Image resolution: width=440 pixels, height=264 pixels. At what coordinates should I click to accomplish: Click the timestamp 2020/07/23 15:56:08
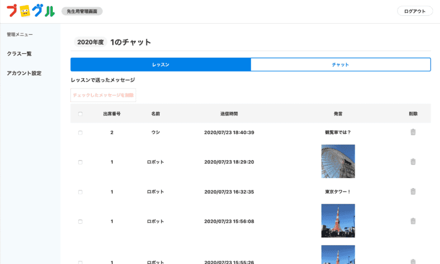coord(229,221)
